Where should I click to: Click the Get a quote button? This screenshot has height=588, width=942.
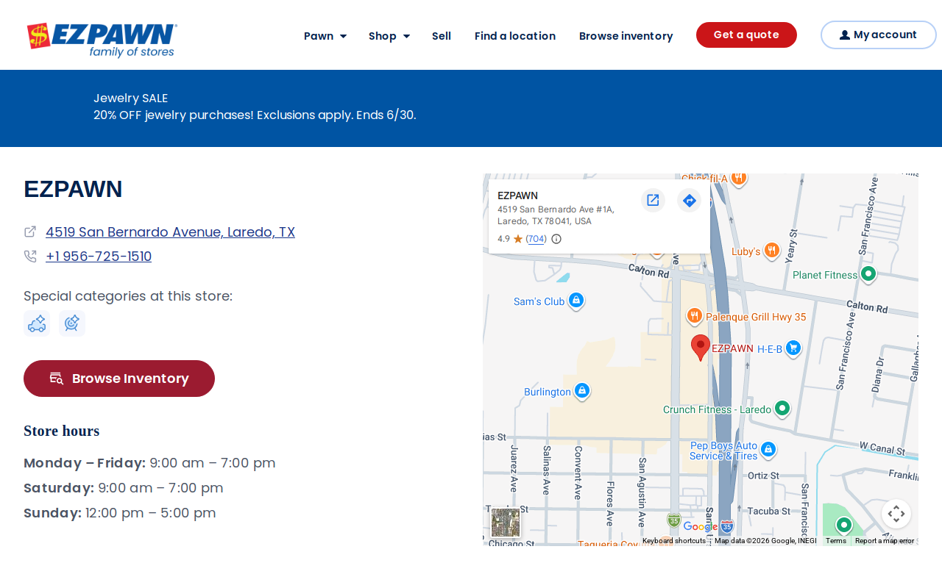(746, 35)
